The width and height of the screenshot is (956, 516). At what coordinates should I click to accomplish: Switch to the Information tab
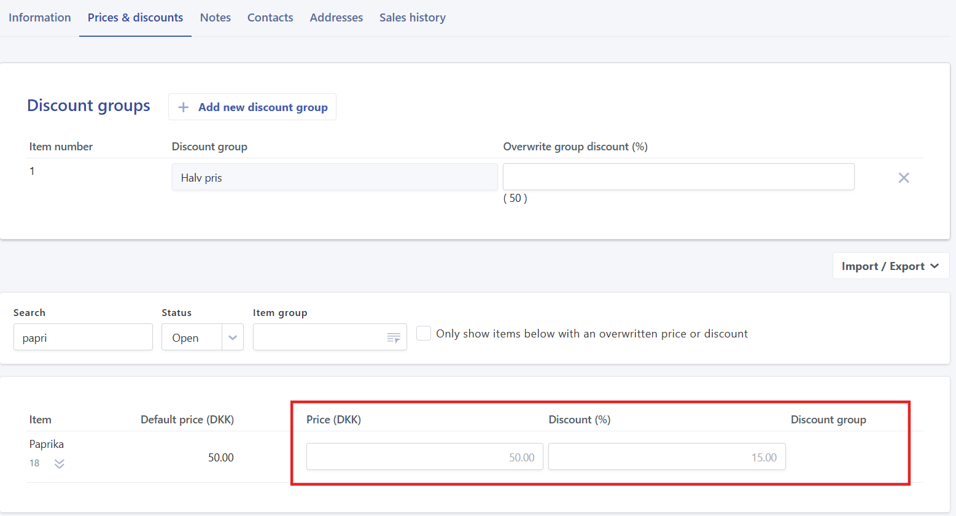pos(40,18)
